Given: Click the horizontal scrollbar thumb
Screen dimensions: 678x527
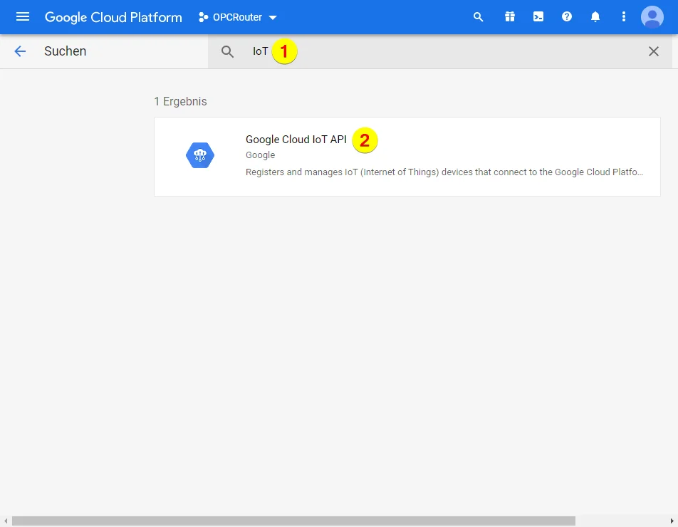Looking at the screenshot, I should pyautogui.click(x=293, y=521).
